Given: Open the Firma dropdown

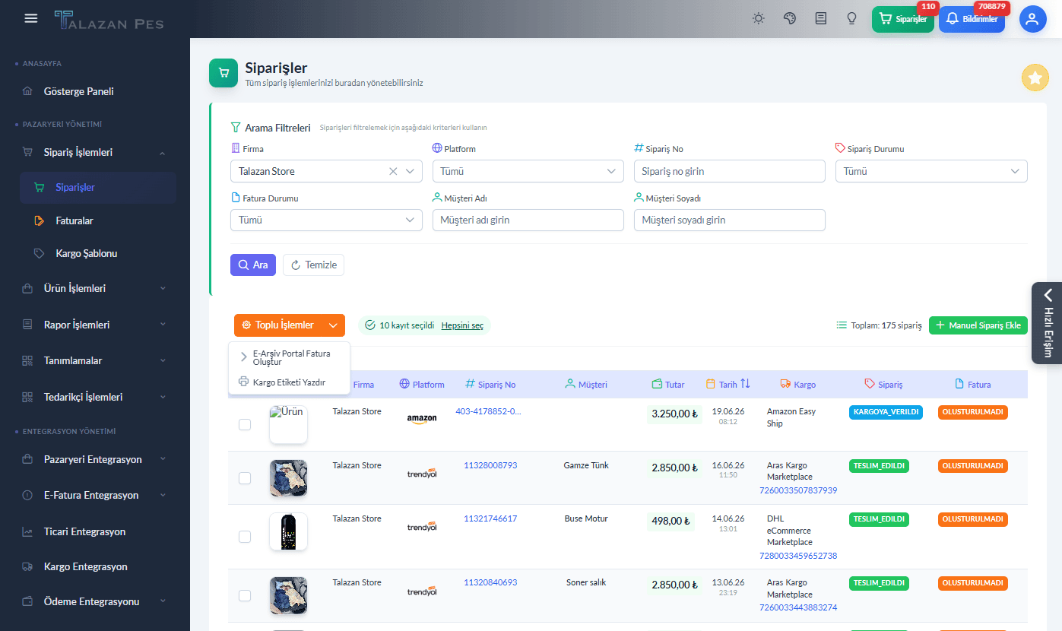Looking at the screenshot, I should click(x=326, y=171).
